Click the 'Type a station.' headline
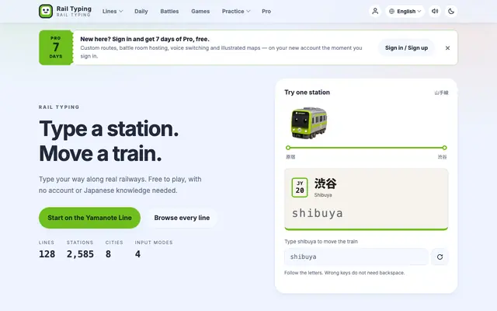 pos(109,129)
